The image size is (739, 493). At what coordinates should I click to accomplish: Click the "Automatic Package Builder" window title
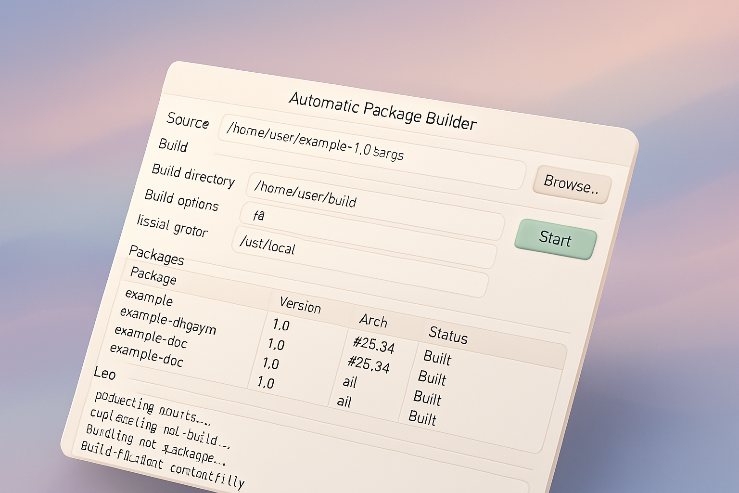coord(383,111)
